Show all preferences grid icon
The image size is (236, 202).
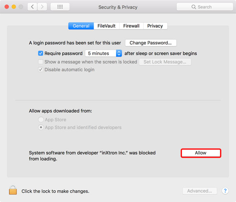coord(60,7)
